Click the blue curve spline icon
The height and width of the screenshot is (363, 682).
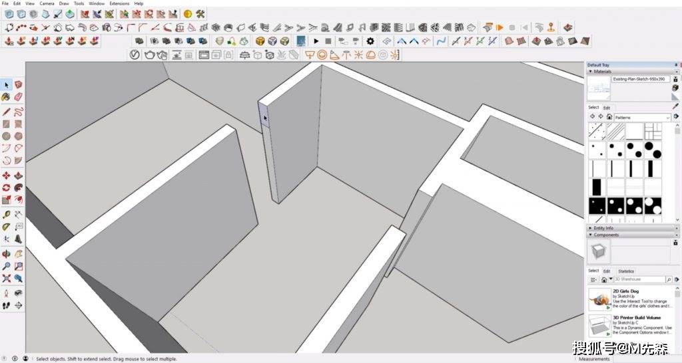(x=442, y=41)
